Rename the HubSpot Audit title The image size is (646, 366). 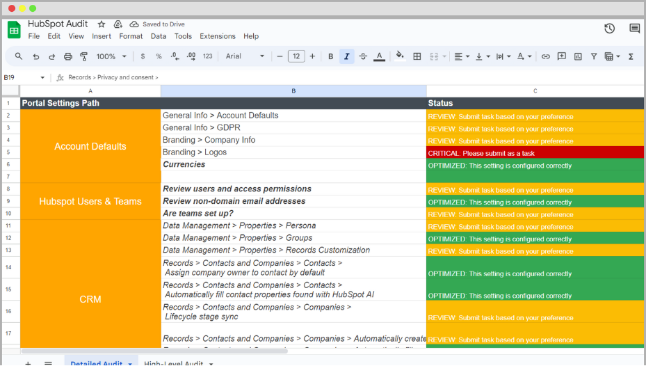[x=58, y=24]
